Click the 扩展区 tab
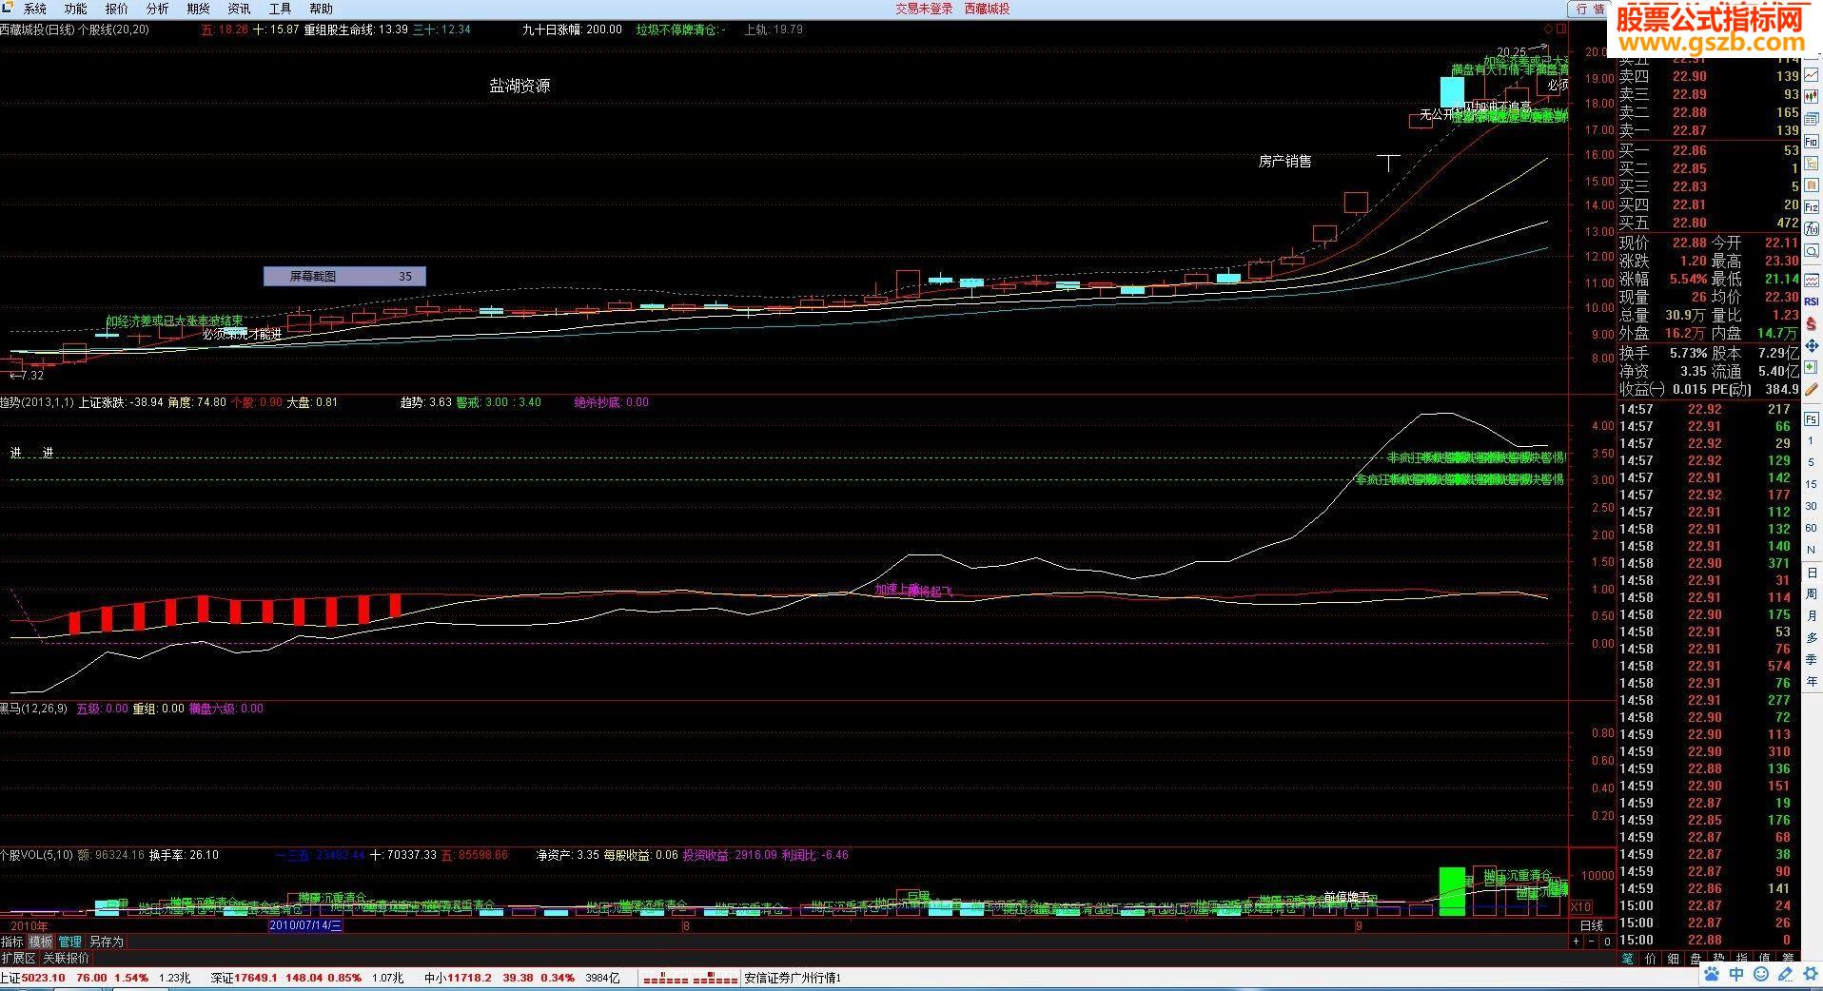 tap(19, 958)
